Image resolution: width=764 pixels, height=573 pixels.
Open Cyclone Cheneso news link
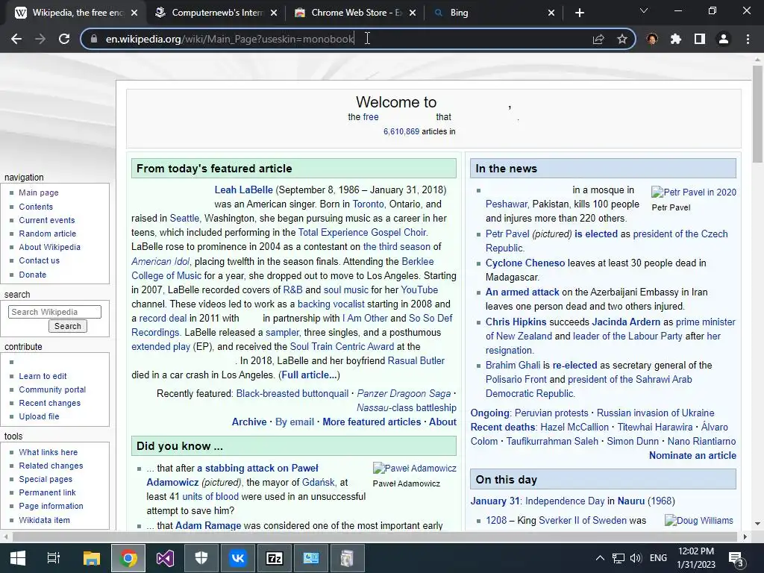coord(525,263)
